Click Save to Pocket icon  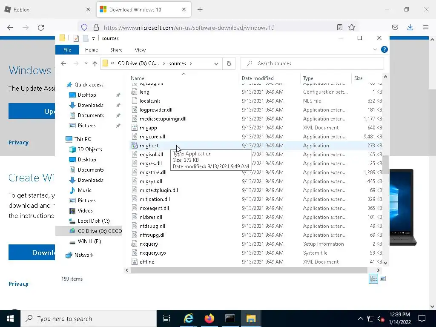[x=395, y=27]
